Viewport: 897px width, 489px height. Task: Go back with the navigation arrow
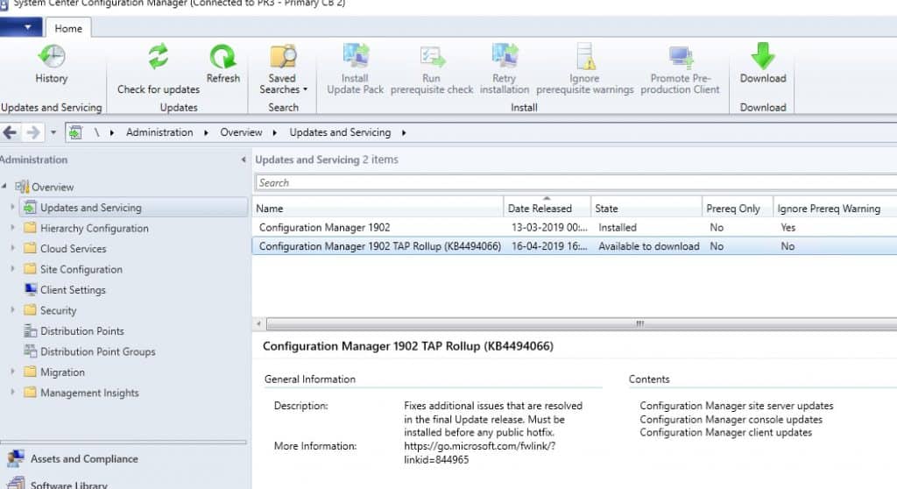coord(10,133)
